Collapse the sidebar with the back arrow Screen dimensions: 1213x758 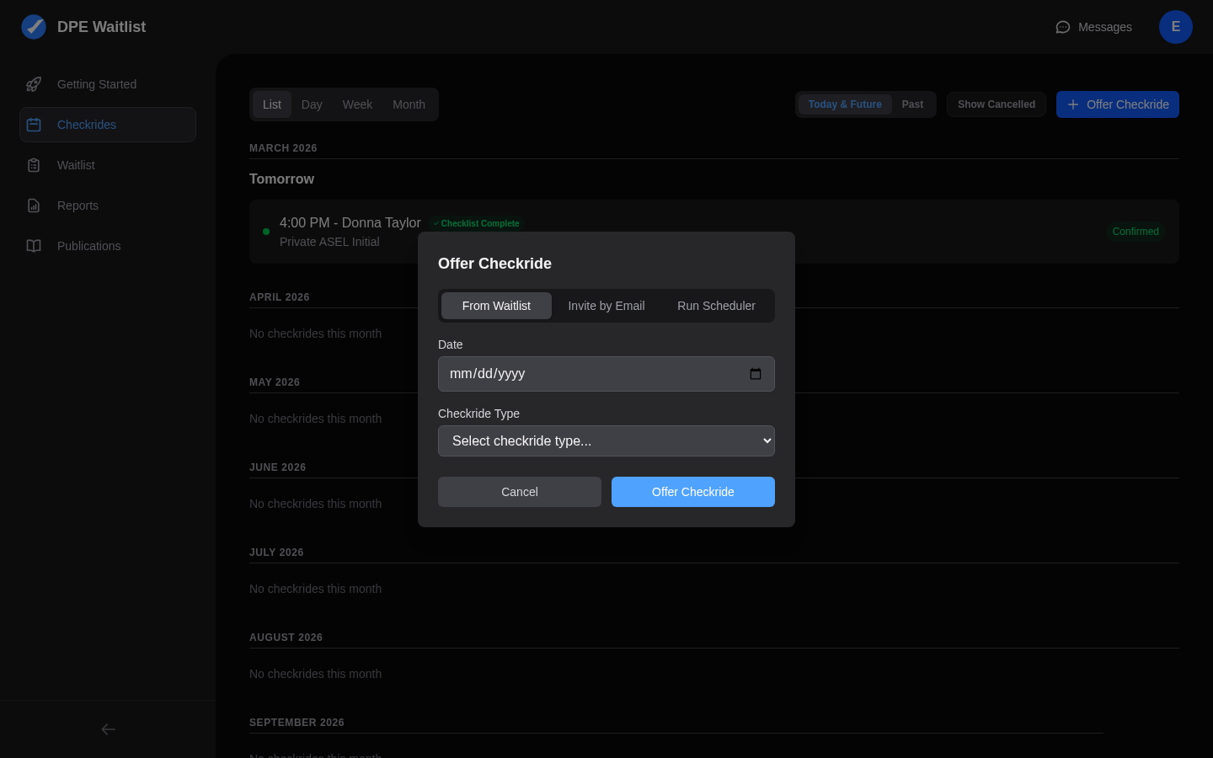coord(108,729)
